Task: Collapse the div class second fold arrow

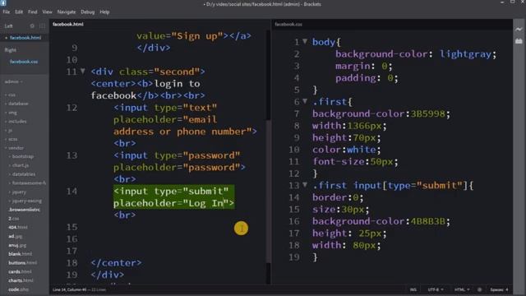Action: tap(82, 72)
